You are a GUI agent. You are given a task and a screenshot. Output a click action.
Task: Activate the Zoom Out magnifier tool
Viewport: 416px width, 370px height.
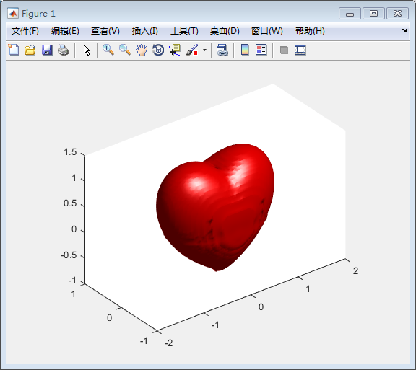point(125,50)
